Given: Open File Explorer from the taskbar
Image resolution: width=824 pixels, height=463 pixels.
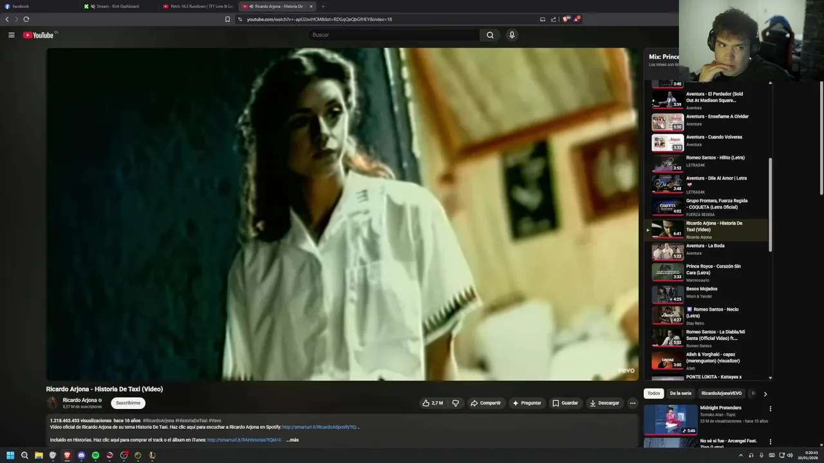Looking at the screenshot, I should click(x=39, y=455).
